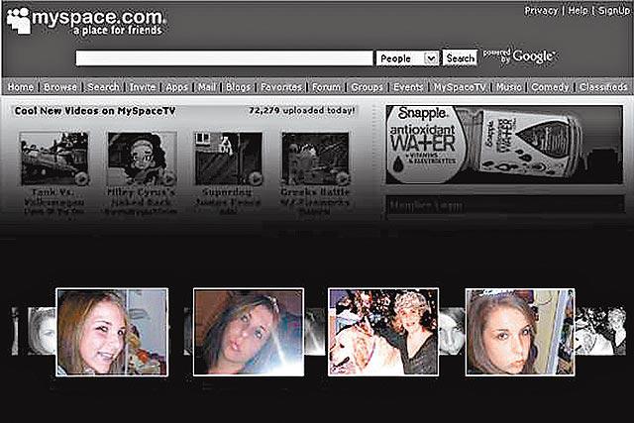Viewport: 634px width, 423px height.
Task: Open the Privacy link
Action: (x=541, y=11)
